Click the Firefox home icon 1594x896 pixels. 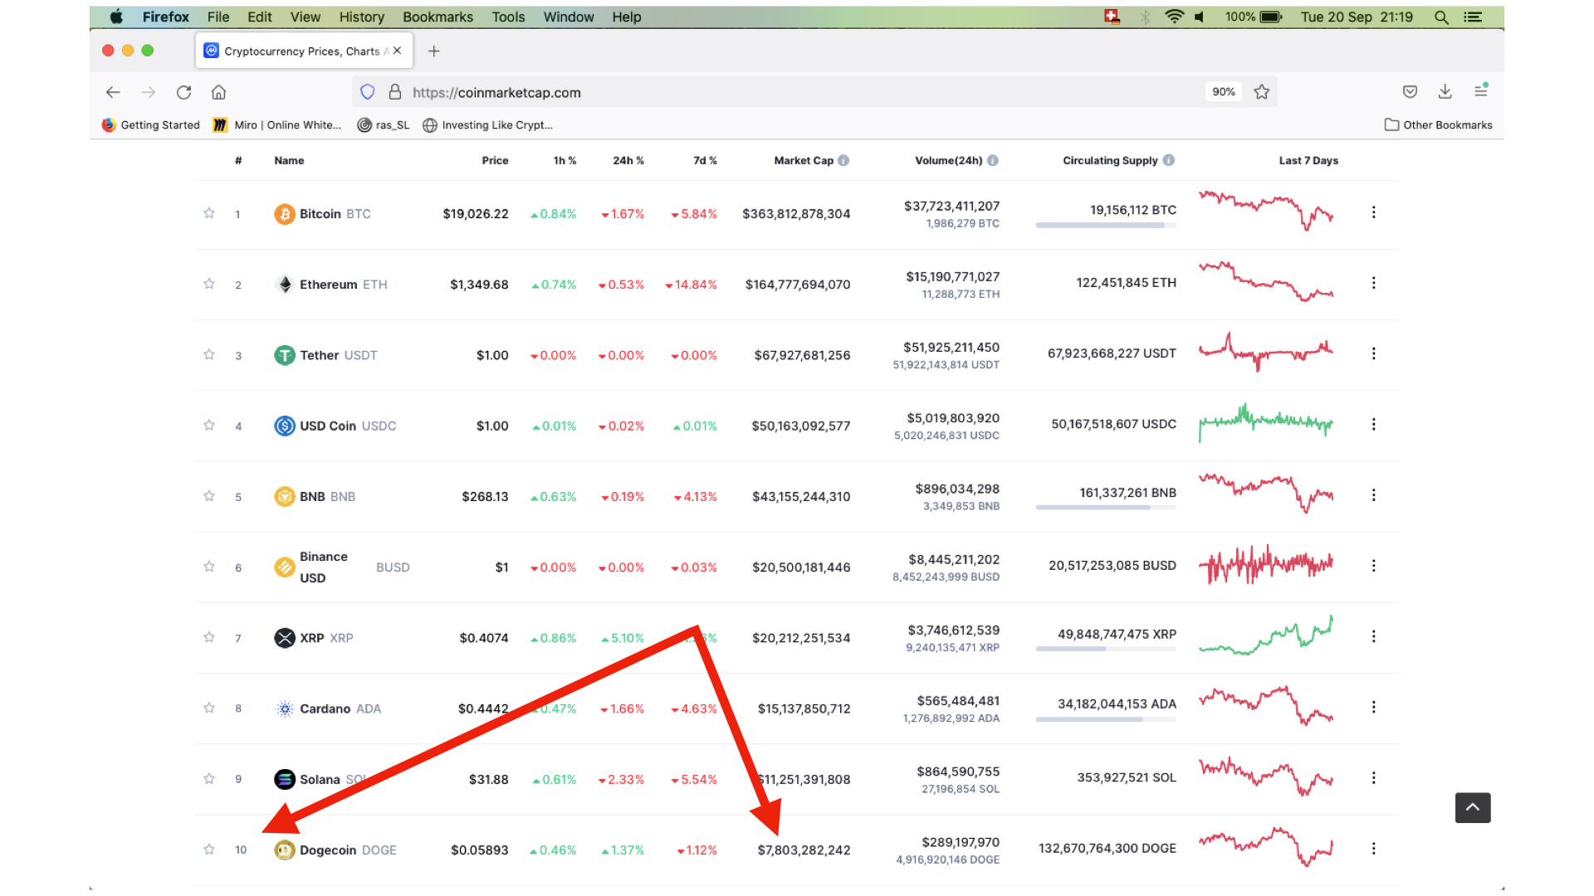[219, 92]
